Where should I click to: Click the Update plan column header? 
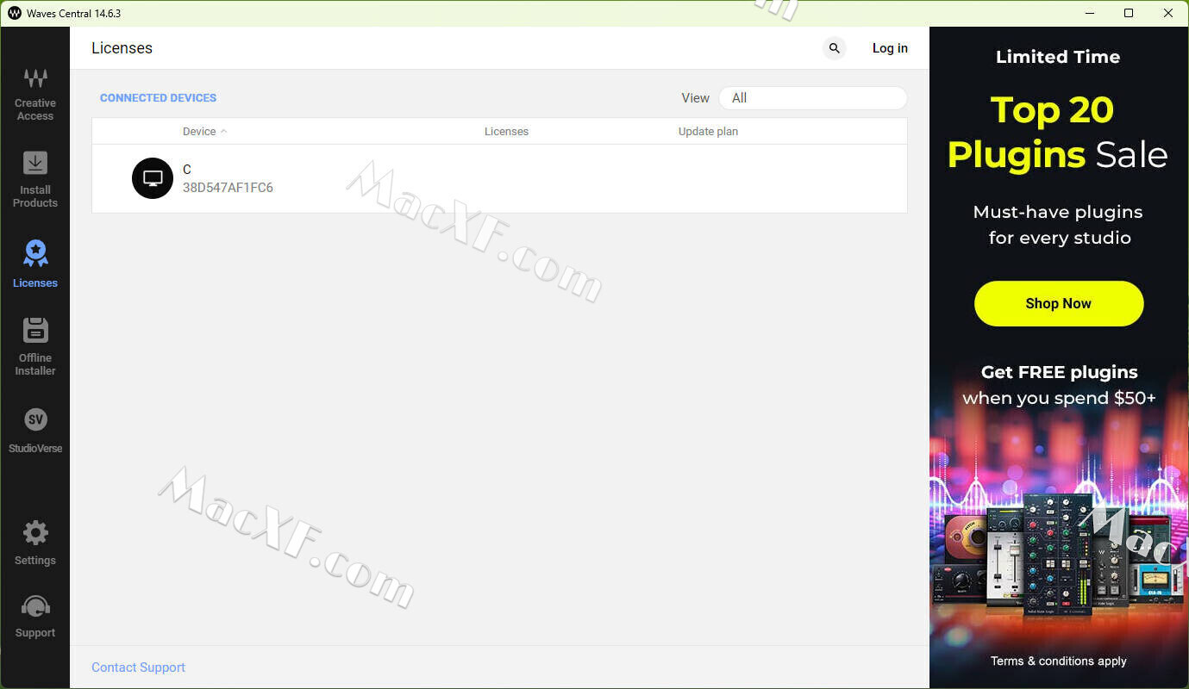(708, 132)
